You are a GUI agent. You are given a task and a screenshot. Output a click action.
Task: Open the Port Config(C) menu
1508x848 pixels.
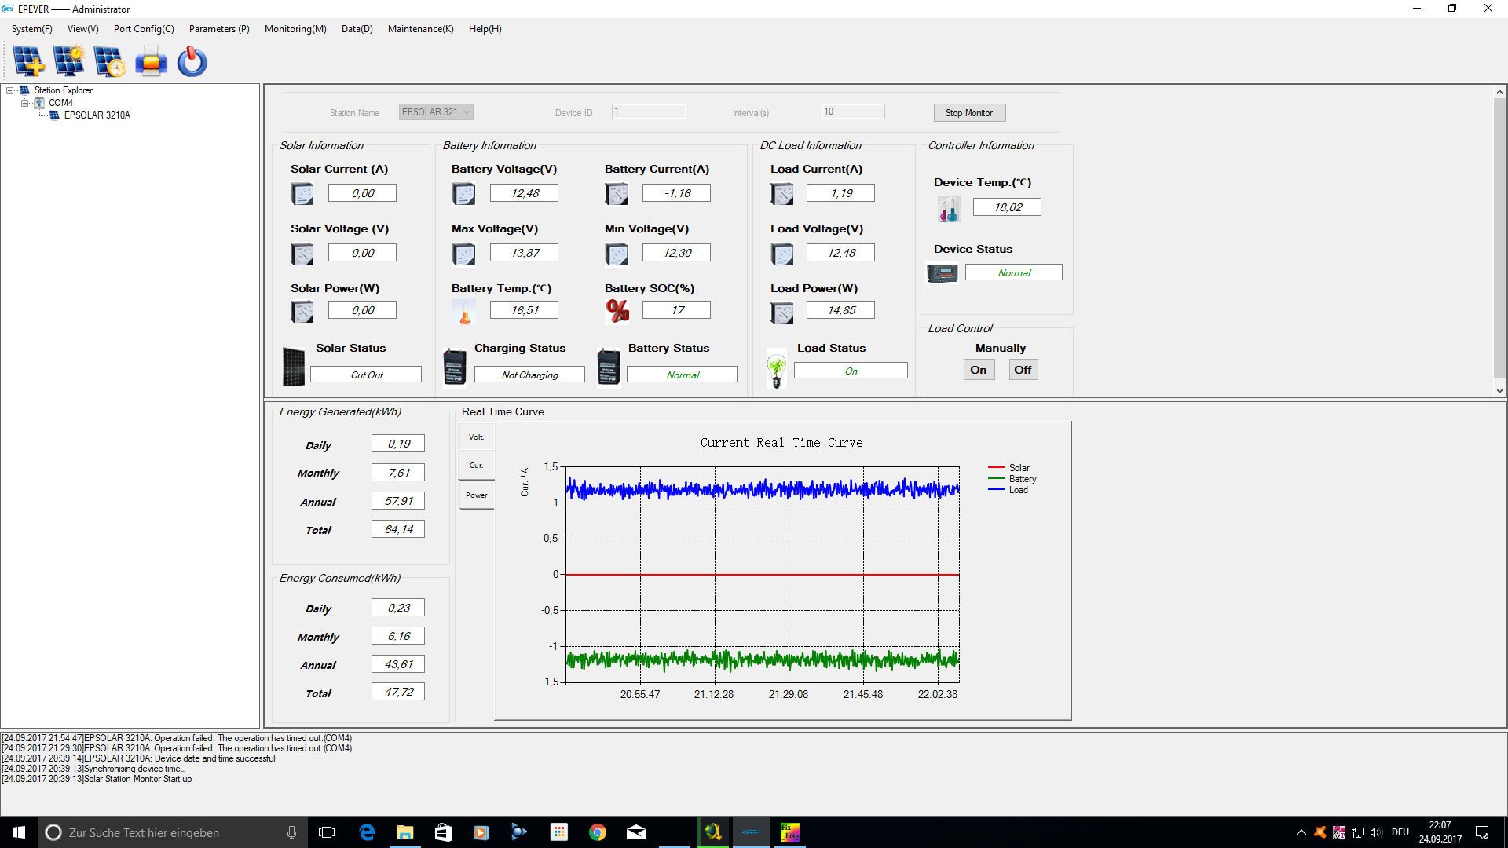pyautogui.click(x=144, y=29)
